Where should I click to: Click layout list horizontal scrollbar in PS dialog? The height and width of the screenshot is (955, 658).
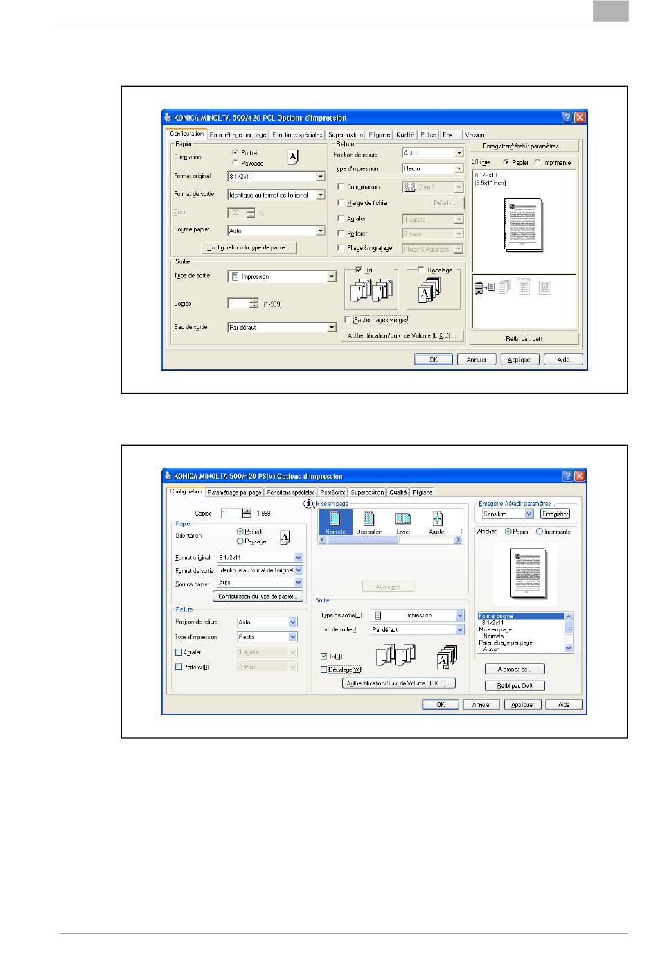tap(391, 540)
